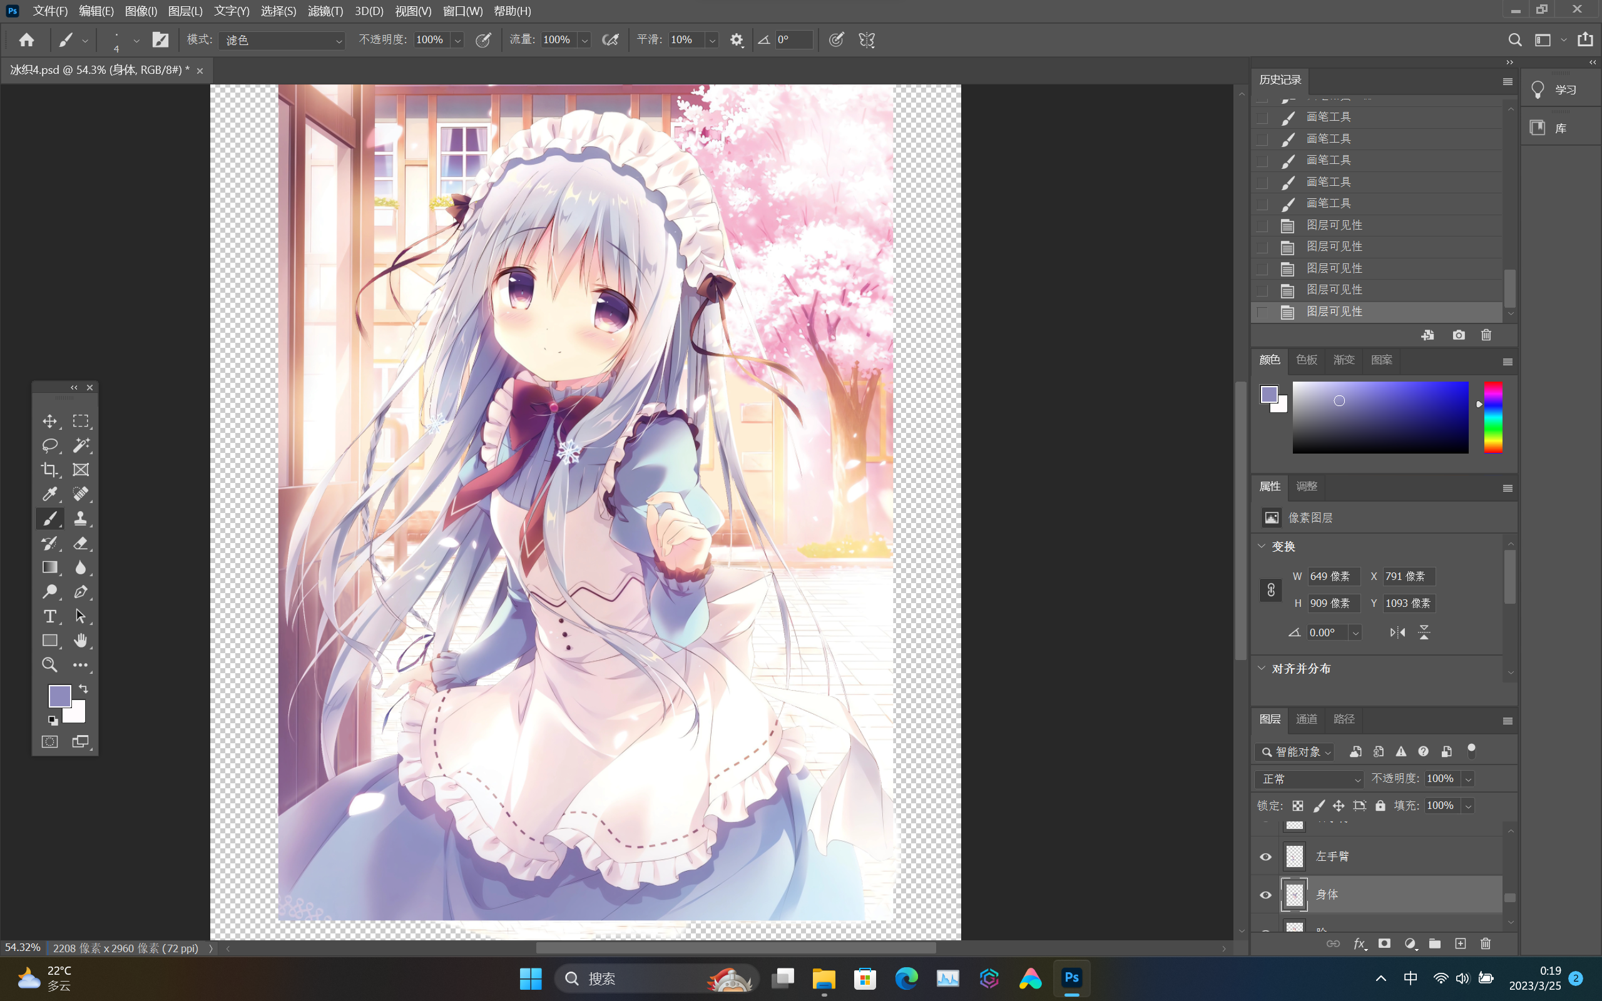Screen dimensions: 1602x1001
Task: Open the 图像(I) menu
Action: click(x=141, y=11)
